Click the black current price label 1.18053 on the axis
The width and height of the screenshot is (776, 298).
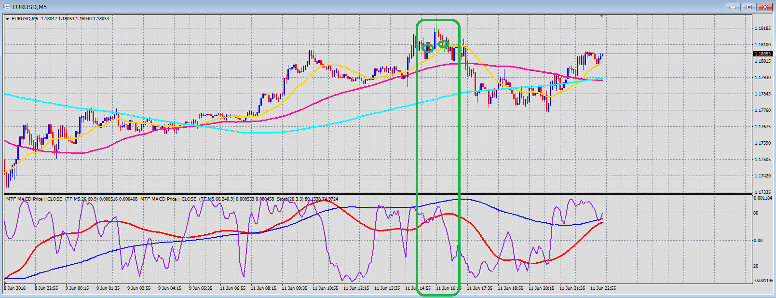point(762,54)
